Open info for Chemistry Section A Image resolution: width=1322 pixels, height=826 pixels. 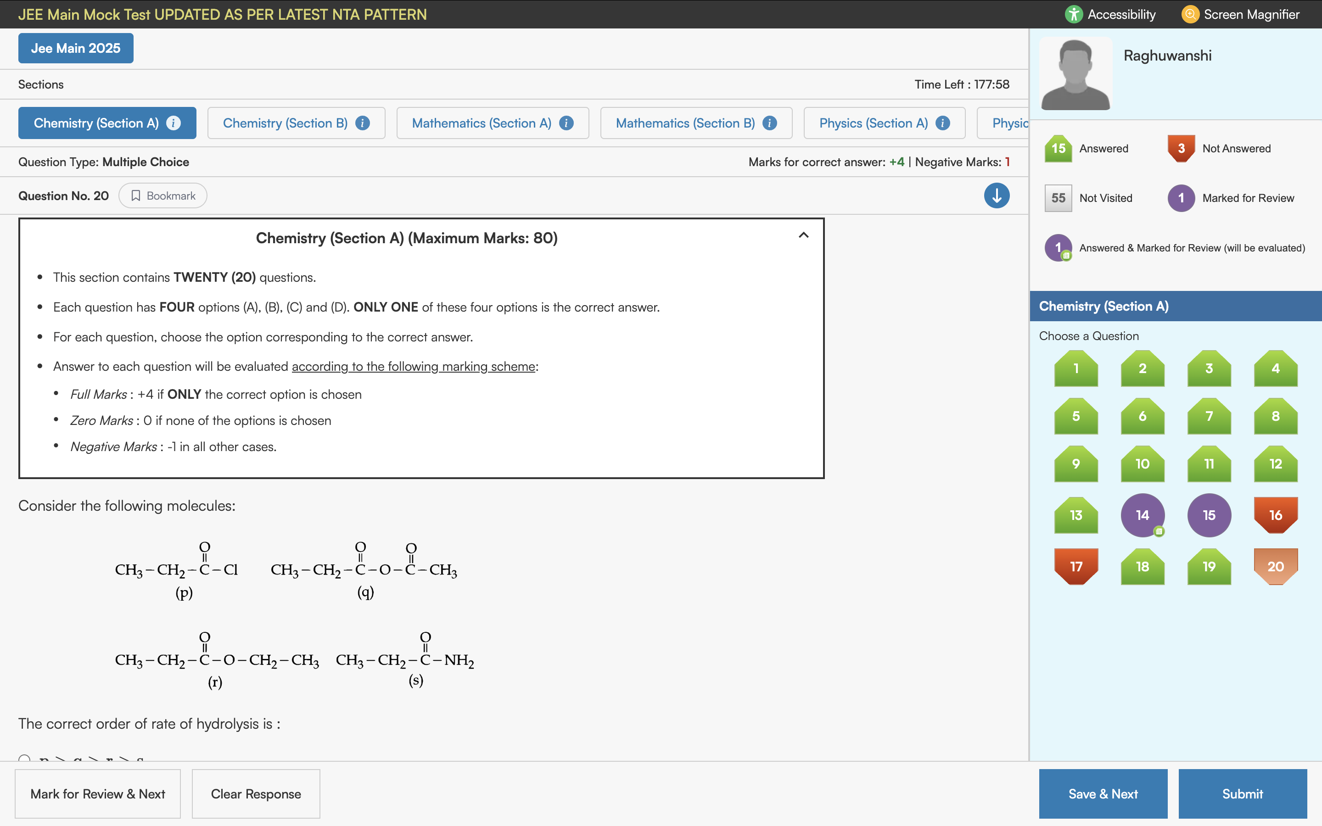click(x=174, y=123)
